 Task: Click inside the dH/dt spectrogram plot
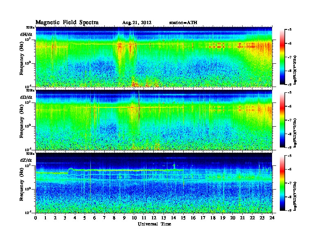[154, 57]
